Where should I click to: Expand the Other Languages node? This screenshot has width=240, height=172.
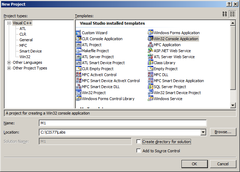pos(9,62)
